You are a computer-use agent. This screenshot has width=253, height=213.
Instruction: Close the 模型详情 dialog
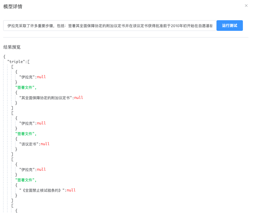pyautogui.click(x=246, y=6)
